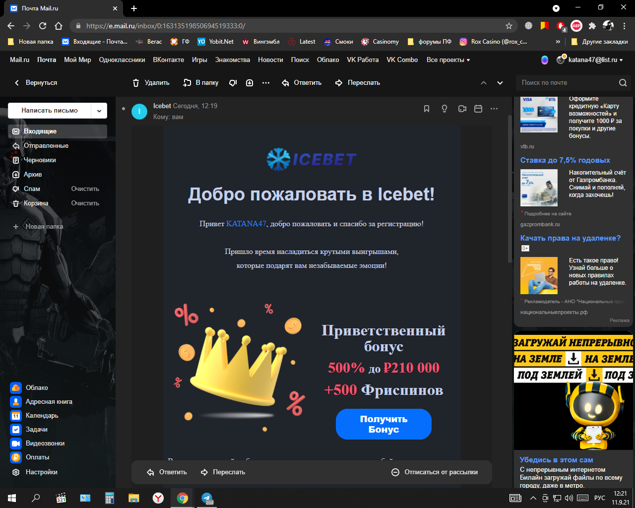Flag the Icebet email with the bookmark icon
Viewport: 635px width, 508px height.
427,109
